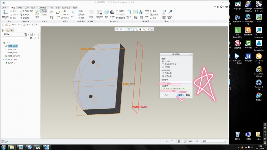
Task: Select the 仅几何 radio option
Action: (163, 61)
